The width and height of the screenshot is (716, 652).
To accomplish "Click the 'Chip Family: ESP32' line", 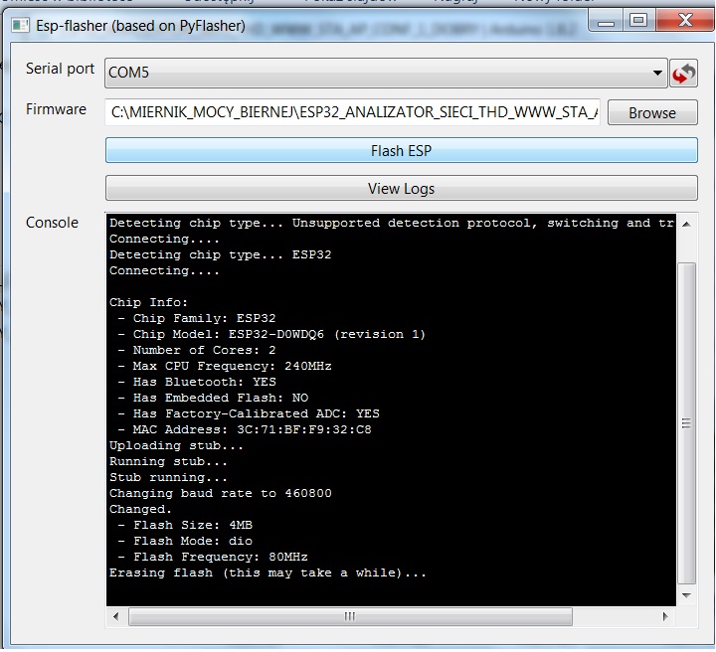I will [x=197, y=318].
